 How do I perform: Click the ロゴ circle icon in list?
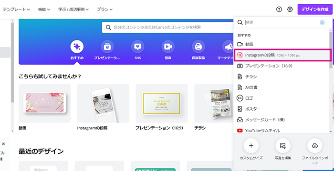240,98
